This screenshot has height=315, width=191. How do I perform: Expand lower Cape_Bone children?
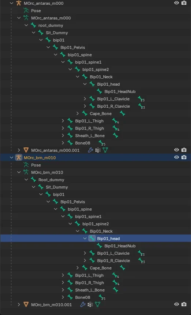pos(77,268)
